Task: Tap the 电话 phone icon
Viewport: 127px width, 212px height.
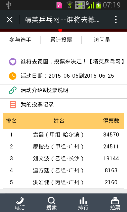Action: [x=20, y=201]
